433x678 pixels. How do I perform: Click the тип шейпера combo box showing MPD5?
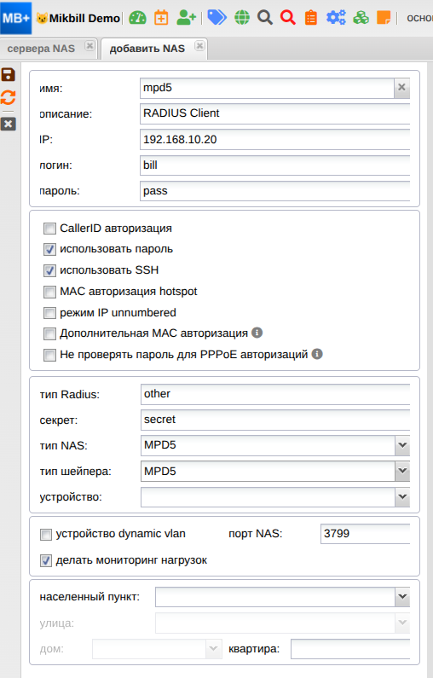coord(268,471)
